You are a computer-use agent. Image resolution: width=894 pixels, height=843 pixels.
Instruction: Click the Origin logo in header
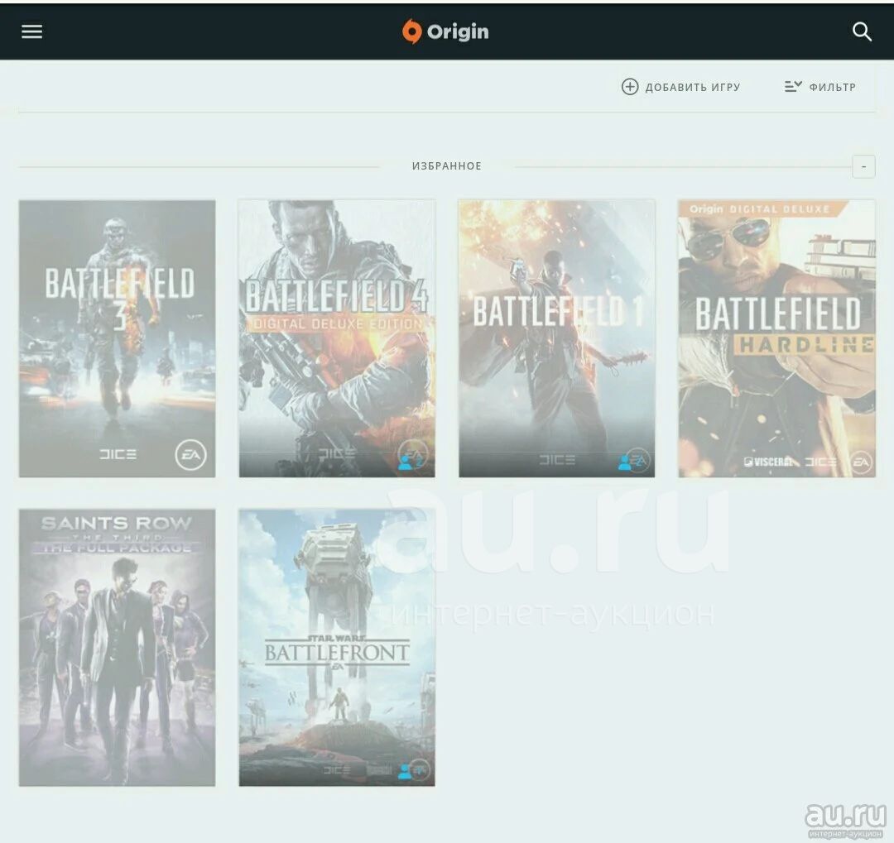pos(445,32)
